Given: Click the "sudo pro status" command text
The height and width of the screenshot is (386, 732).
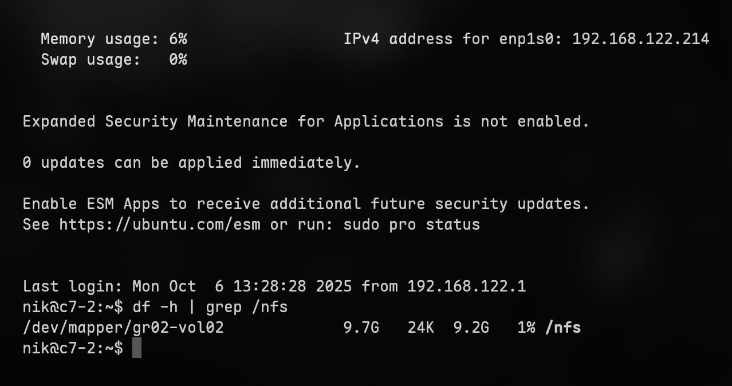Looking at the screenshot, I should (x=411, y=224).
